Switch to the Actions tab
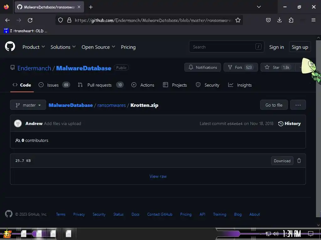 (x=143, y=85)
